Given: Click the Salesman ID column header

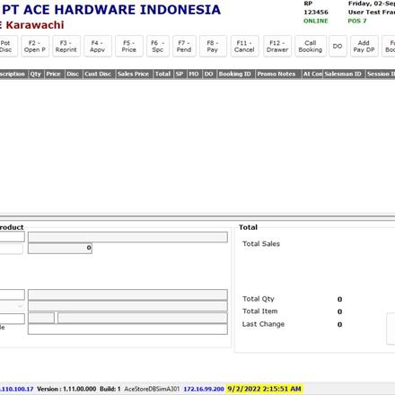Looking at the screenshot, I should 344,74.
